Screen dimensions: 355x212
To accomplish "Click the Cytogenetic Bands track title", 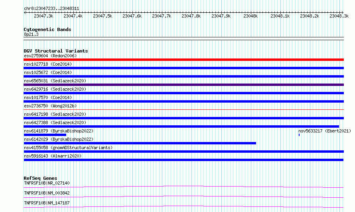I will [x=47, y=29].
